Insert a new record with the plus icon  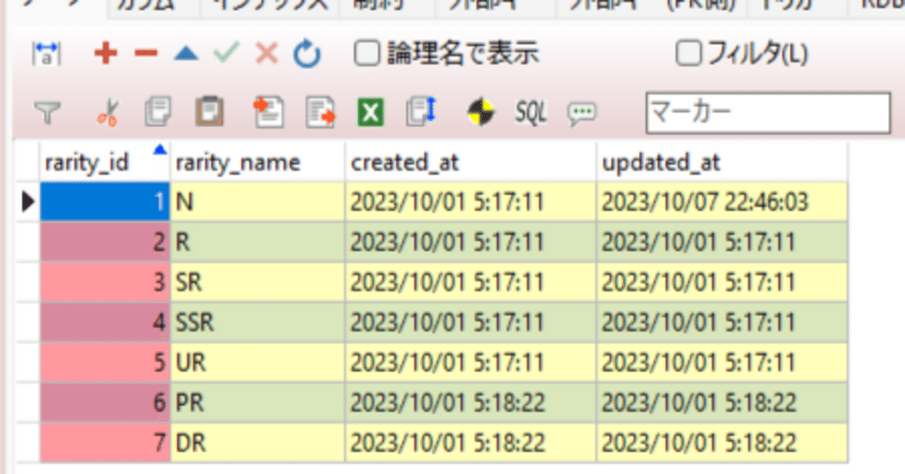tap(105, 52)
